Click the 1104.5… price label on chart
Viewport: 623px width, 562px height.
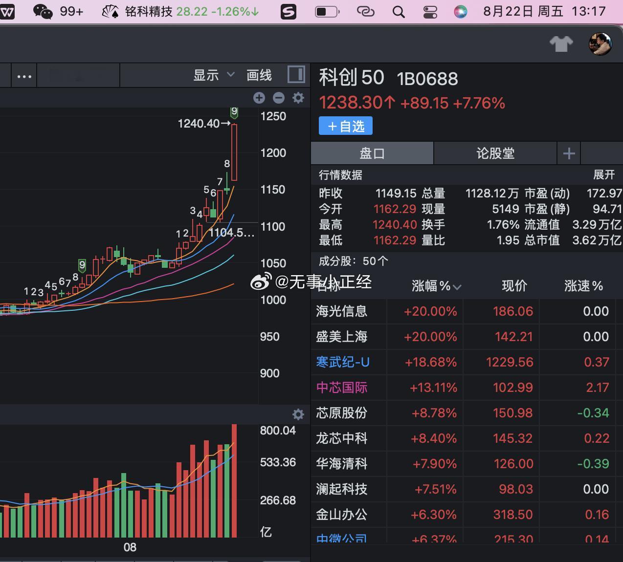click(x=232, y=233)
